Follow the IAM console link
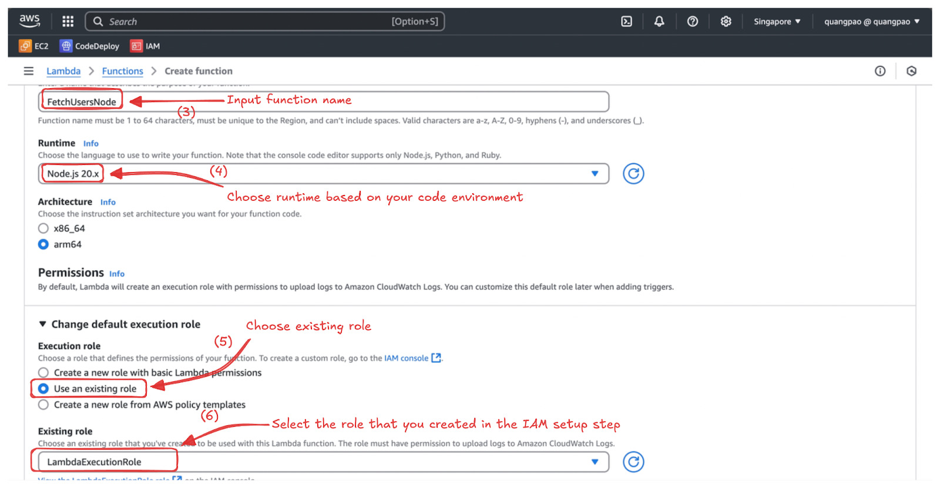 click(407, 358)
